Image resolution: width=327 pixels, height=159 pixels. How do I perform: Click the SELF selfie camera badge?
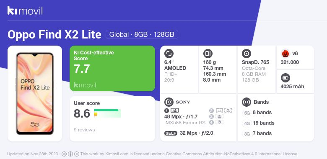(x=171, y=133)
